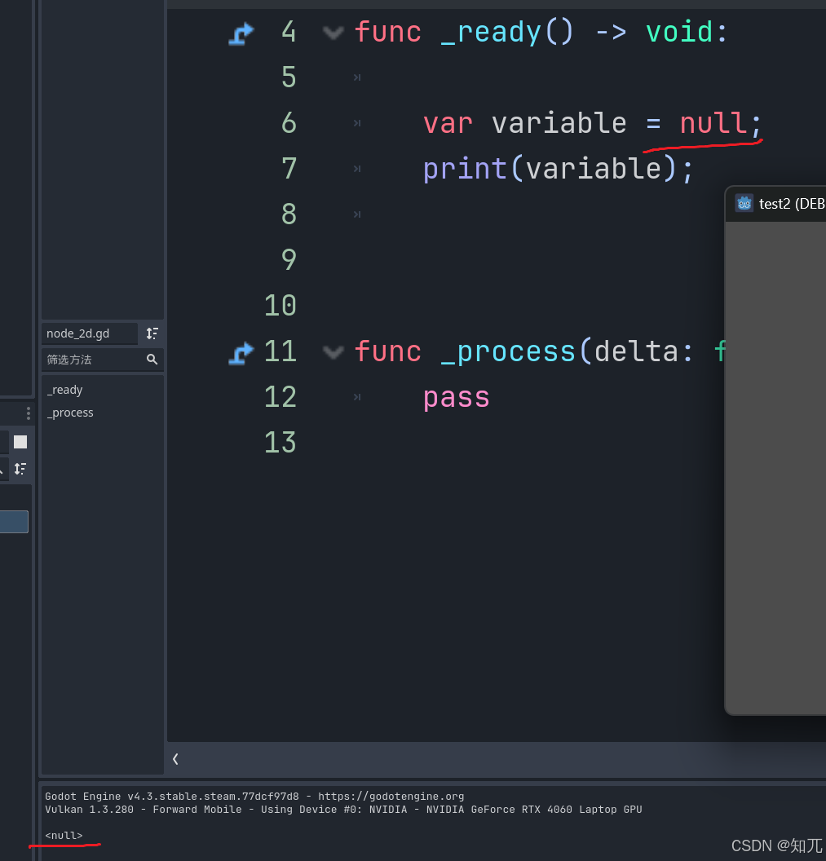This screenshot has height=861, width=826.
Task: Select _ready in the method list
Action: point(65,390)
